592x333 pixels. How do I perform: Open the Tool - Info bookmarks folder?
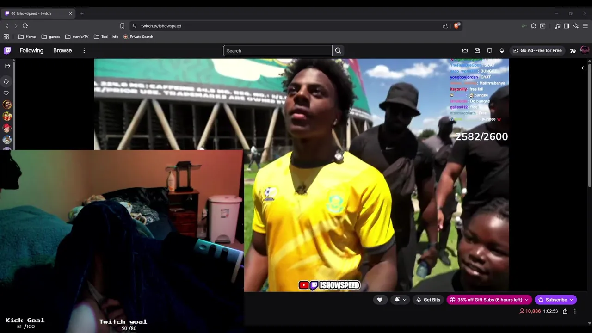pos(106,37)
